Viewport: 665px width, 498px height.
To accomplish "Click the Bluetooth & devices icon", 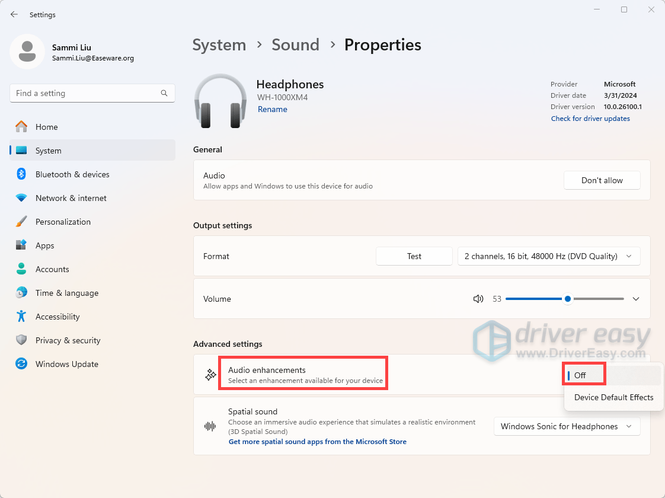I will pos(21,174).
